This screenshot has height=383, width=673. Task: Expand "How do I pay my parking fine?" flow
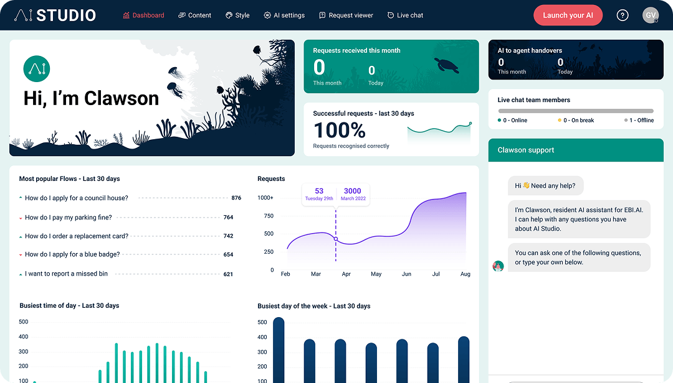68,218
